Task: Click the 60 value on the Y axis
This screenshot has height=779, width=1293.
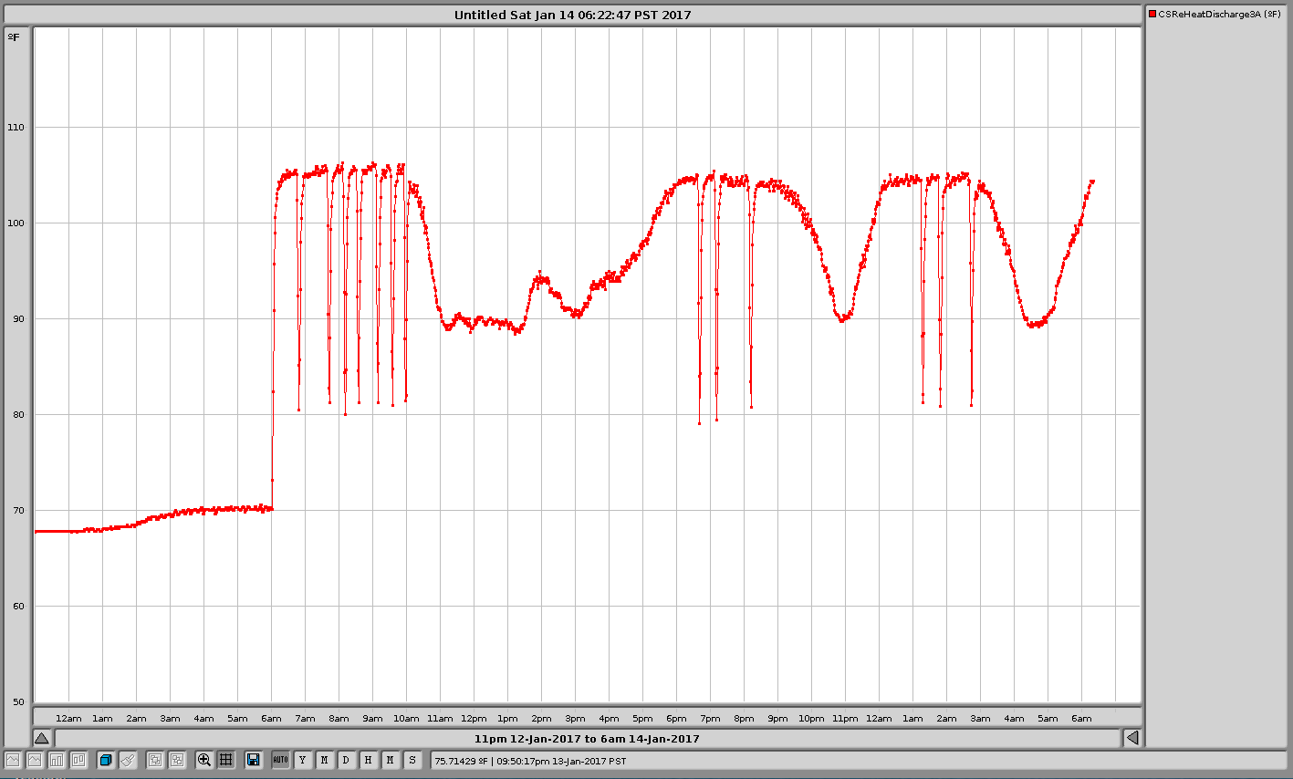Action: point(18,607)
